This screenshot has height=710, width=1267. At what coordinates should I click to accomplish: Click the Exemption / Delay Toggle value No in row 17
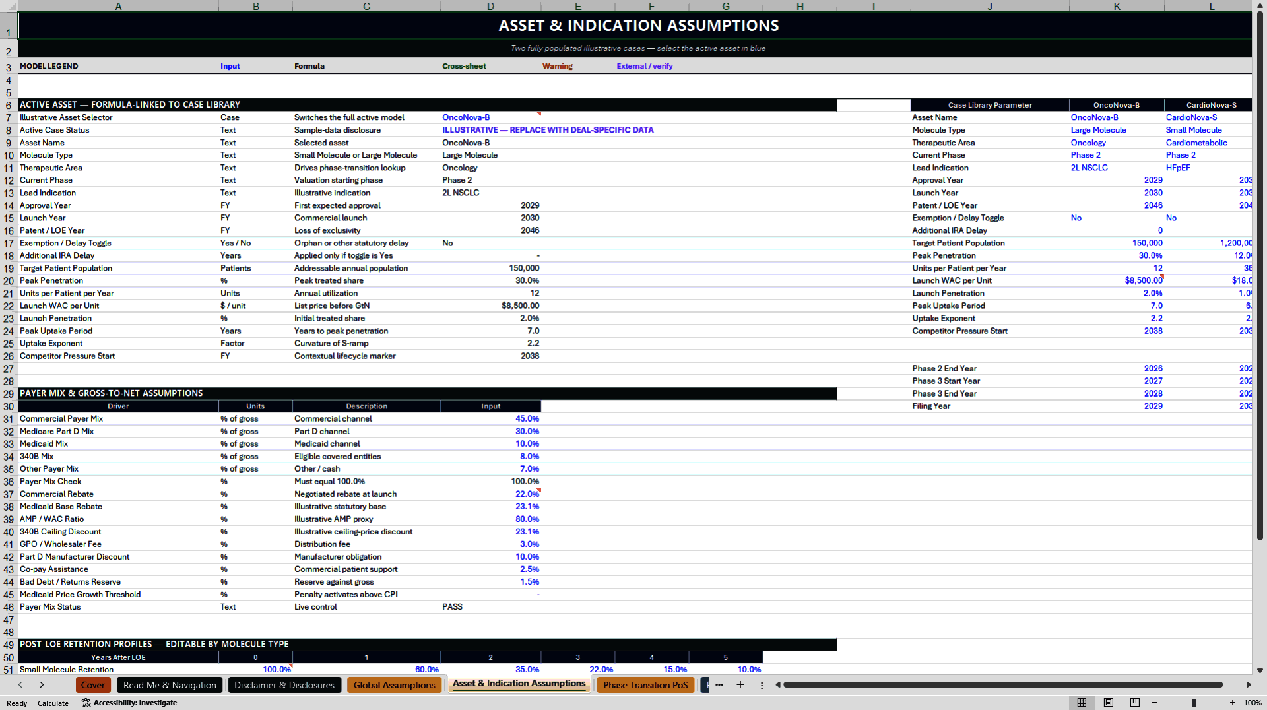[x=490, y=243]
